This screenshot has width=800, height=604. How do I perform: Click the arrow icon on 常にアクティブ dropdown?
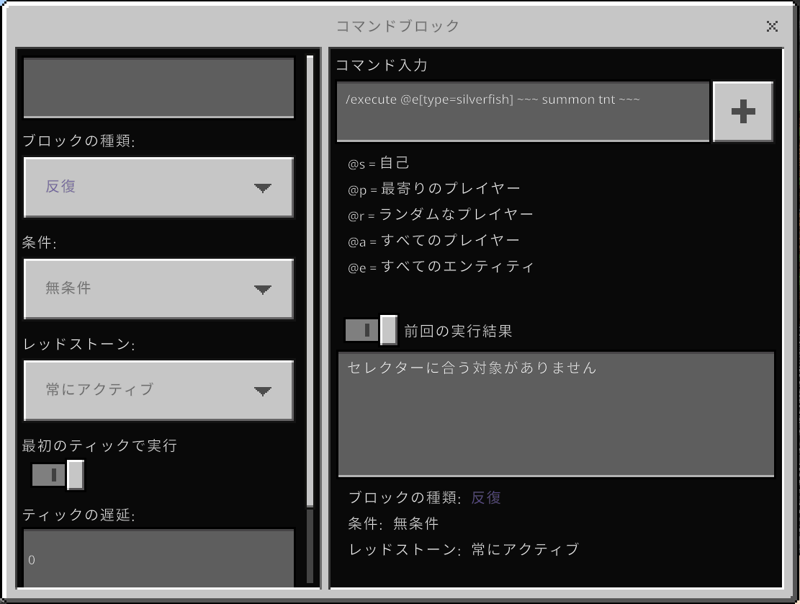tap(262, 391)
